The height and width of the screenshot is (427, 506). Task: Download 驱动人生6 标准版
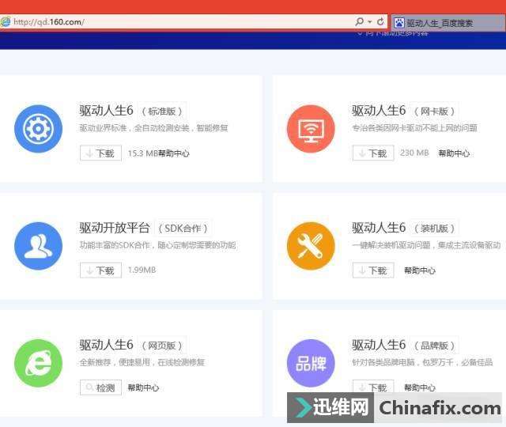tap(100, 153)
